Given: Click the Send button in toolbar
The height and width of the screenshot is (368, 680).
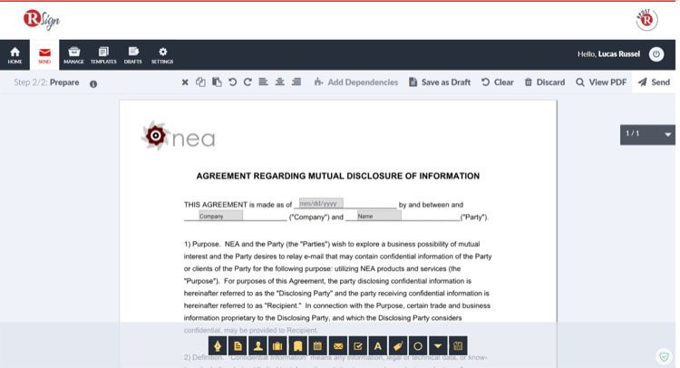Looking at the screenshot, I should 654,82.
